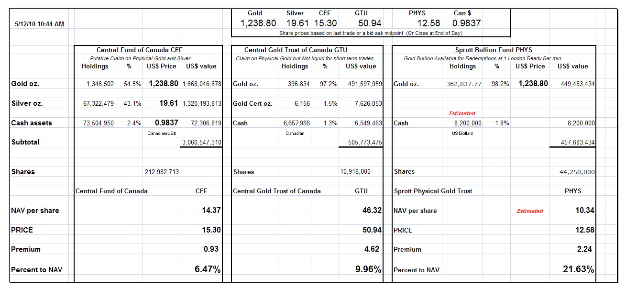Click CEF PRICE value 15.30
Image resolution: width=626 pixels, height=289 pixels.
[x=211, y=230]
